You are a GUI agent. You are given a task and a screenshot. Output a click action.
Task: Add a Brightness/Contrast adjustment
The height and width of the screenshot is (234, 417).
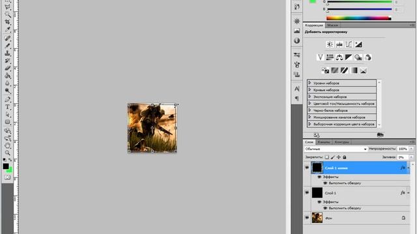pyautogui.click(x=330, y=44)
